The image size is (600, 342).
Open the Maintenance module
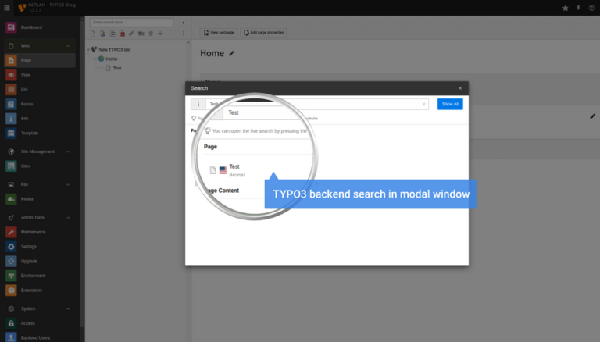point(39,232)
